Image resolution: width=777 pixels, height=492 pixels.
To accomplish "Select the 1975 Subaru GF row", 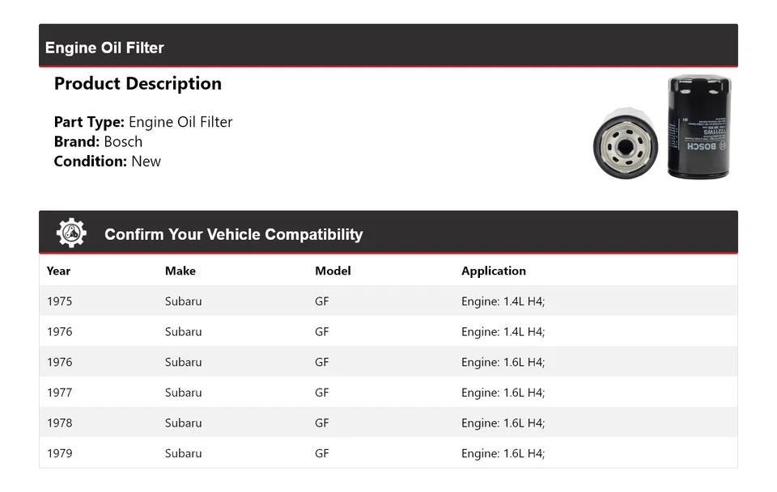I will (388, 301).
